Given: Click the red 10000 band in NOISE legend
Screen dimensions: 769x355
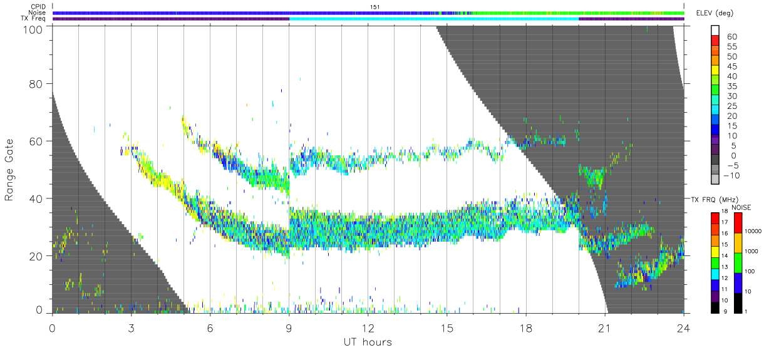Looking at the screenshot, I should click(739, 222).
